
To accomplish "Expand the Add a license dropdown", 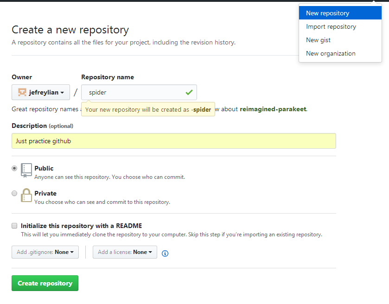I will [125, 252].
